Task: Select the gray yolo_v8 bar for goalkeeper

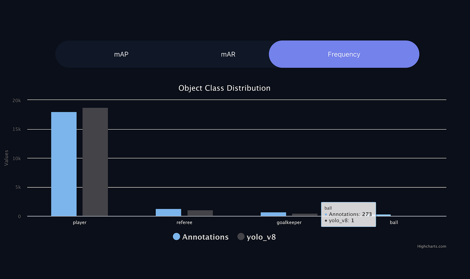Action: [304, 215]
